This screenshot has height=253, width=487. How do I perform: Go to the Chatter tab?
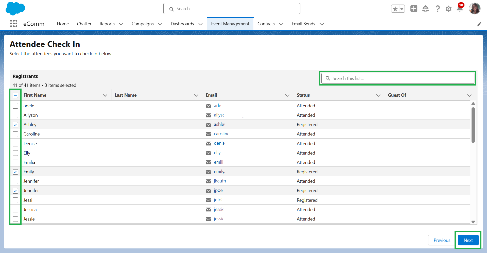pyautogui.click(x=84, y=24)
